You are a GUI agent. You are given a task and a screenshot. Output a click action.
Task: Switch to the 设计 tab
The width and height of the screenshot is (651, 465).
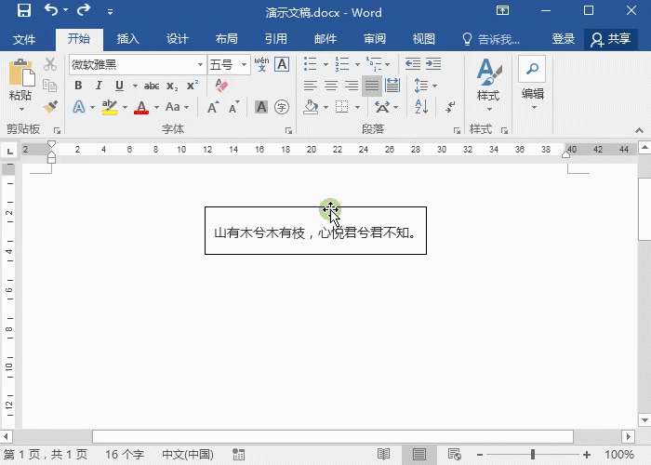coord(178,39)
